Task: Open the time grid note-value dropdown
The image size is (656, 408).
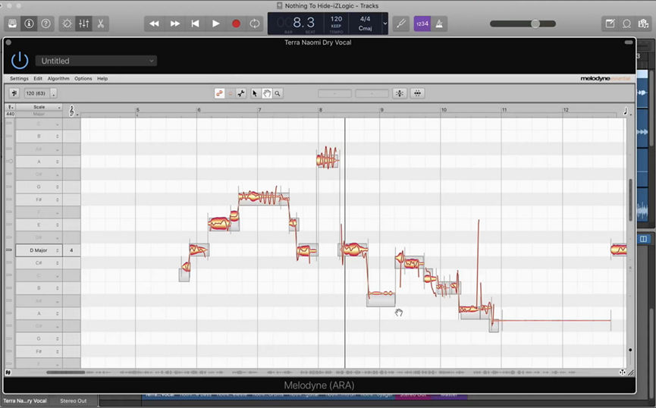Action: coord(626,111)
